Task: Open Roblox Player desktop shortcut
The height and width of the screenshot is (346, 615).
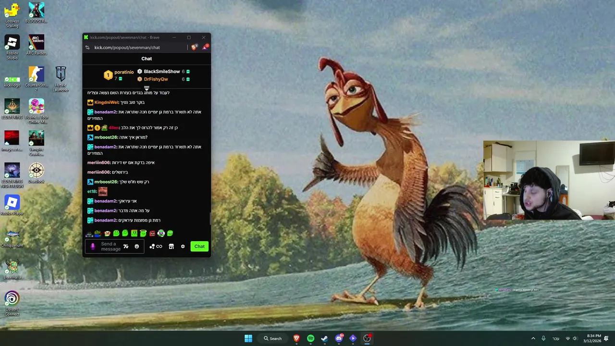Action: pos(12,205)
